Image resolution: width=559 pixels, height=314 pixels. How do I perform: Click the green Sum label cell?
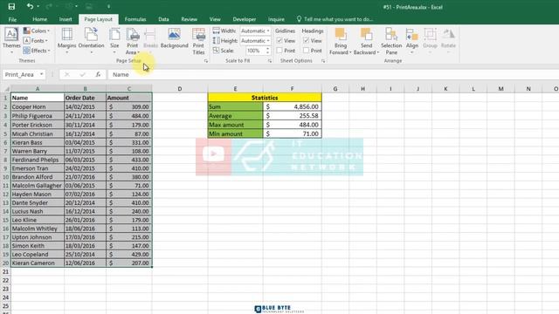235,106
